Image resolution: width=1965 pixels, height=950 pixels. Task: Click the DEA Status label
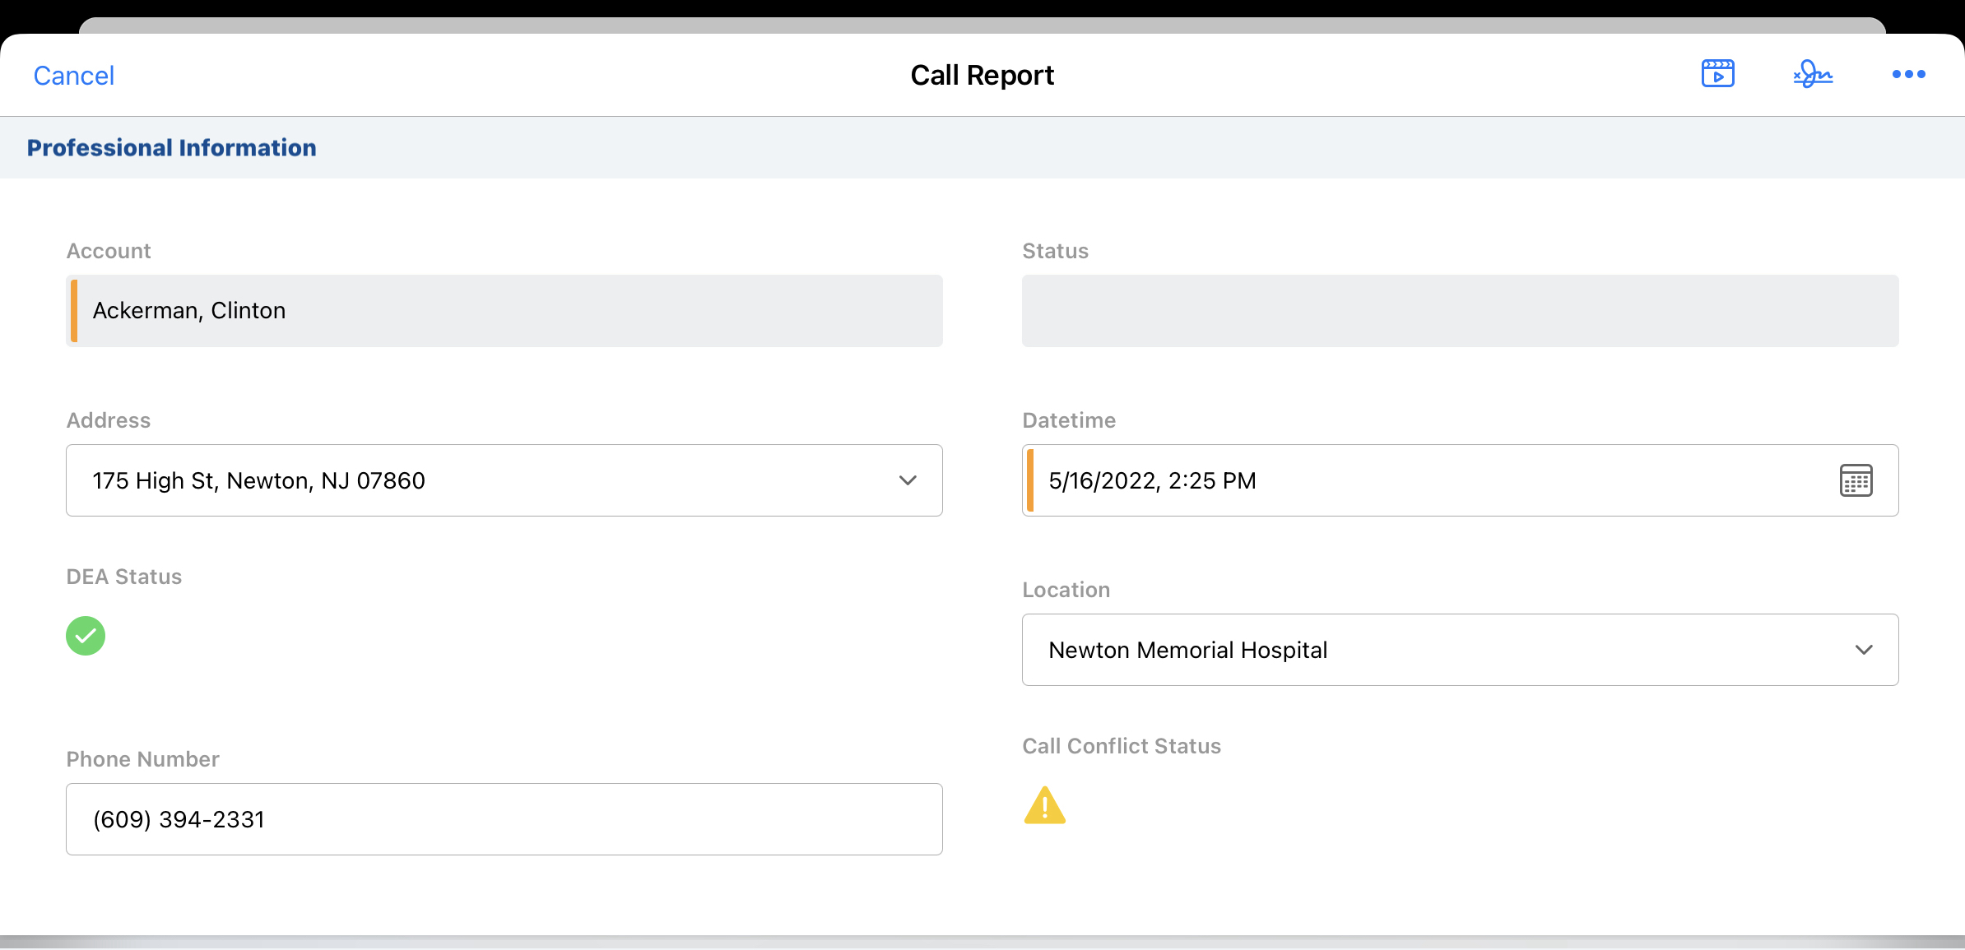[123, 577]
